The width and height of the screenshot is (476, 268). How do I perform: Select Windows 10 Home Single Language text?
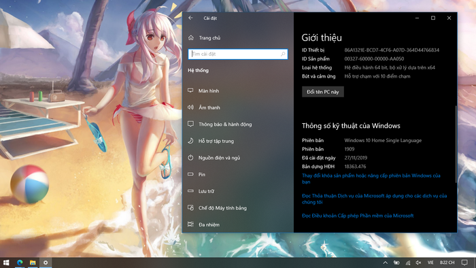pos(383,141)
